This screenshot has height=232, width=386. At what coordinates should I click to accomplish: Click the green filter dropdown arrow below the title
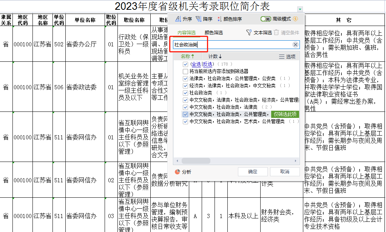(x=300, y=9)
